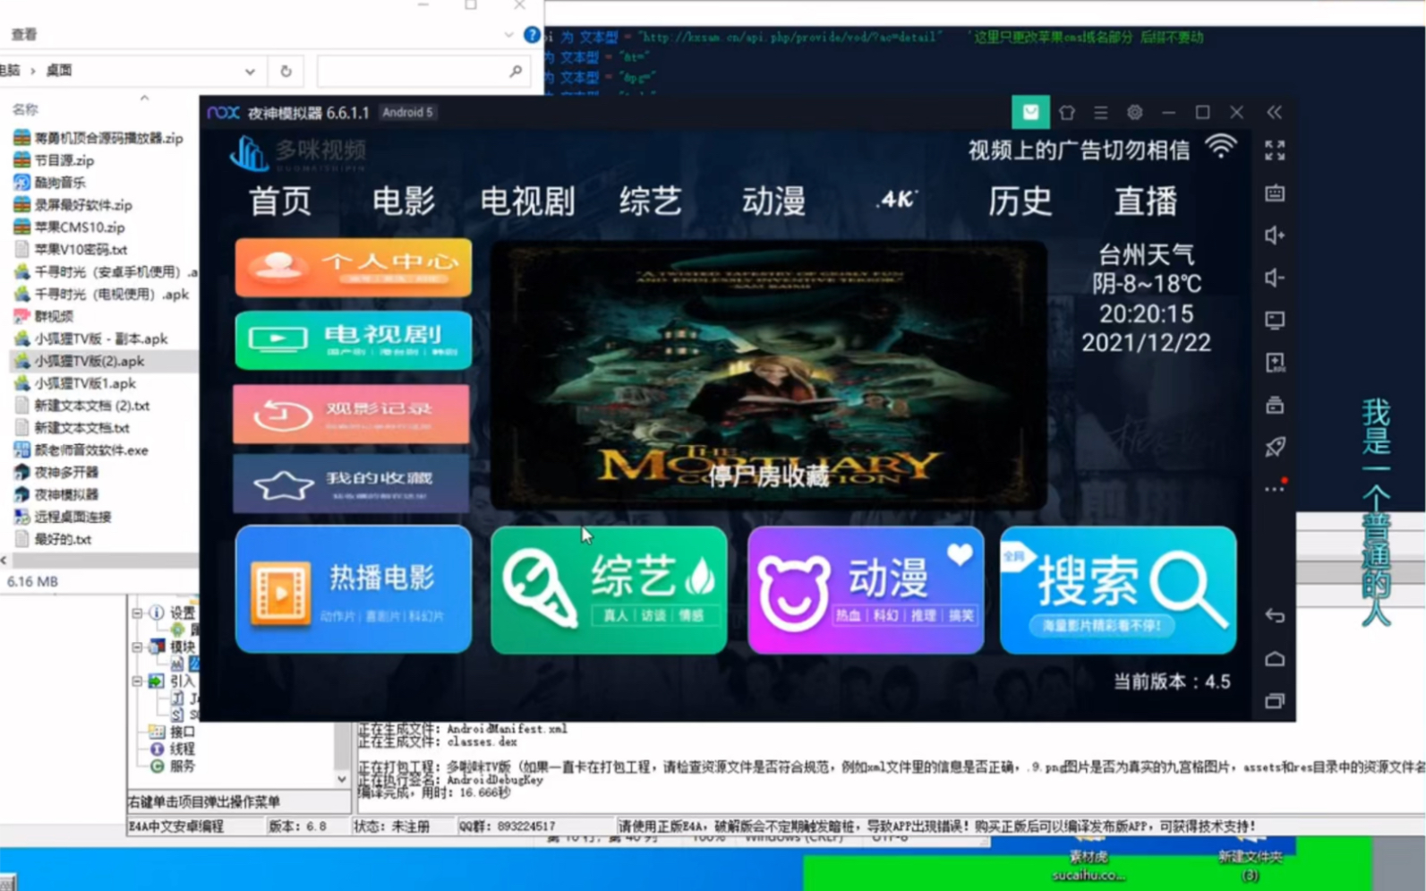Switch to 电影 tab
The height and width of the screenshot is (891, 1426).
pos(404,201)
